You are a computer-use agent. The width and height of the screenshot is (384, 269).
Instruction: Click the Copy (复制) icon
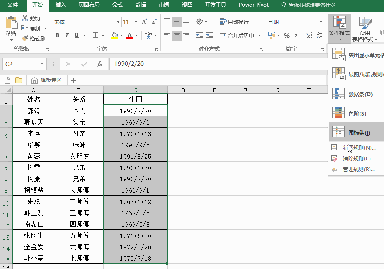(25, 29)
